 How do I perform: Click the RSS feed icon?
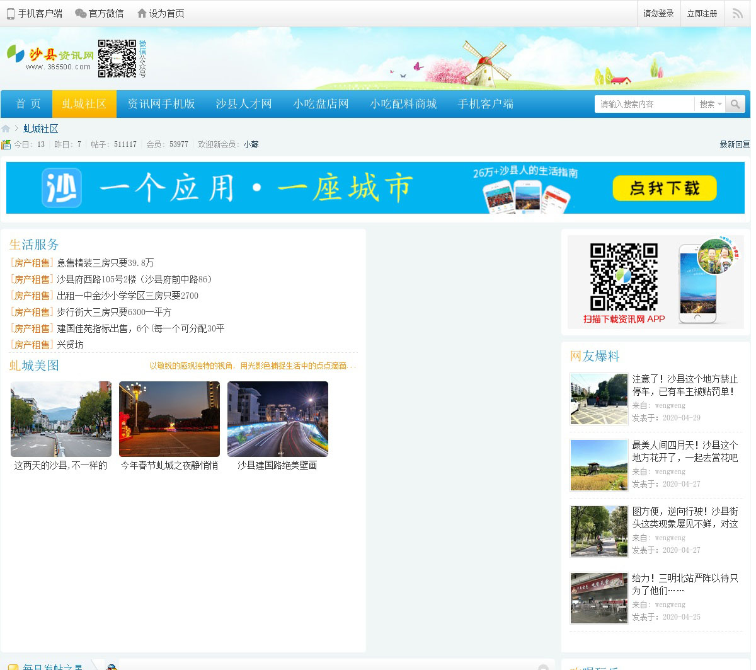737,13
